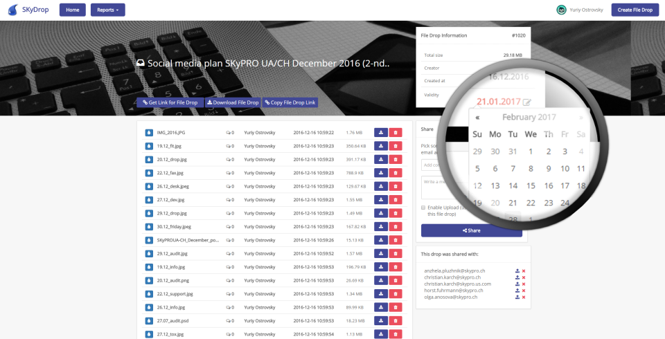
Task: Click the Download File Drop button
Action: coord(233,102)
